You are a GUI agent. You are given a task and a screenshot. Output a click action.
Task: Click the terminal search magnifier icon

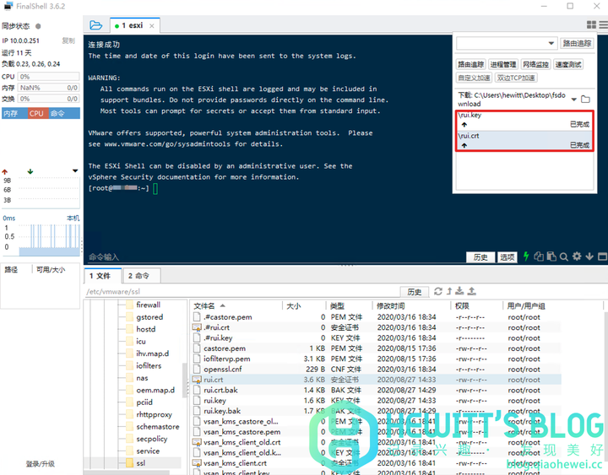pyautogui.click(x=565, y=256)
